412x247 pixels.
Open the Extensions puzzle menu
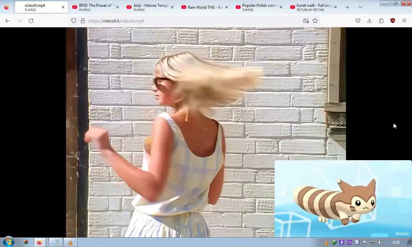pos(381,21)
